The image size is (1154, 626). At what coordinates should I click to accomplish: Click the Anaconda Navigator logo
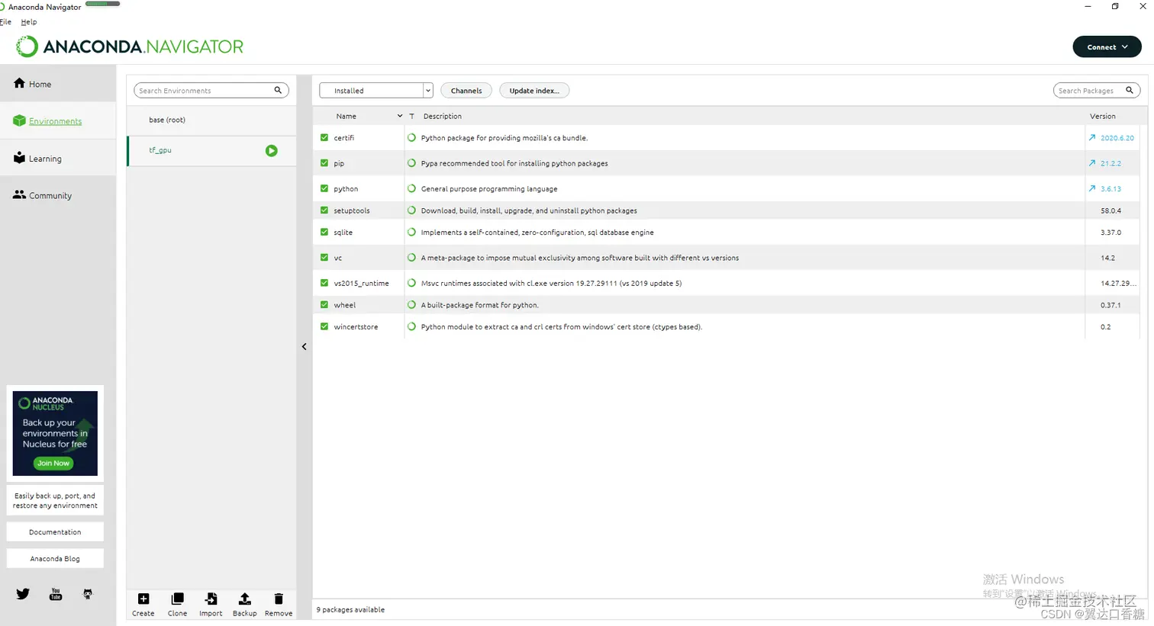tap(130, 47)
